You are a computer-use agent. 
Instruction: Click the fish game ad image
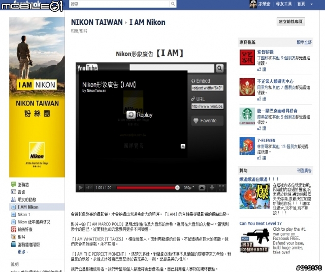point(255,196)
